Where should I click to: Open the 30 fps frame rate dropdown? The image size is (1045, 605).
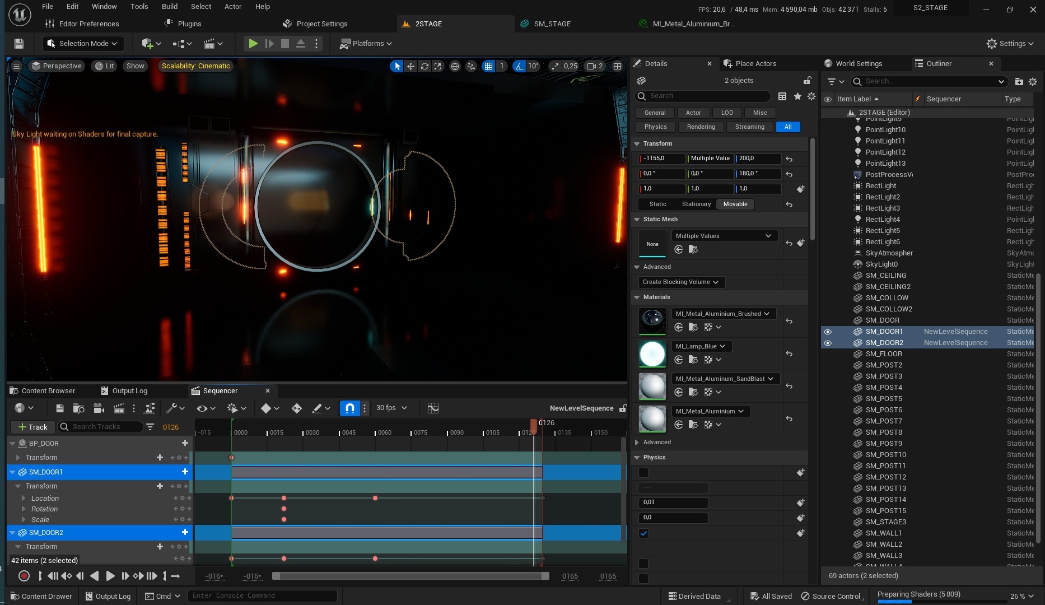(x=391, y=408)
